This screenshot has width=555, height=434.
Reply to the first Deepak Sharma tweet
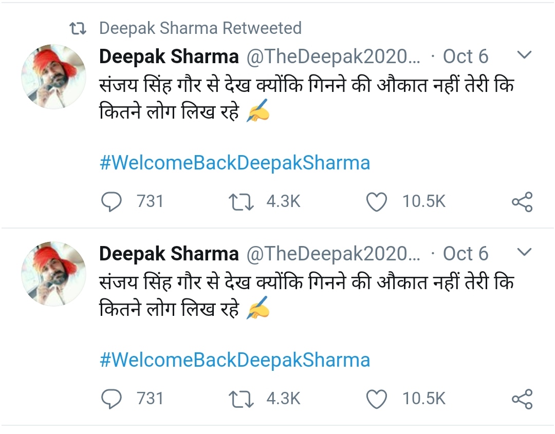[x=110, y=202]
